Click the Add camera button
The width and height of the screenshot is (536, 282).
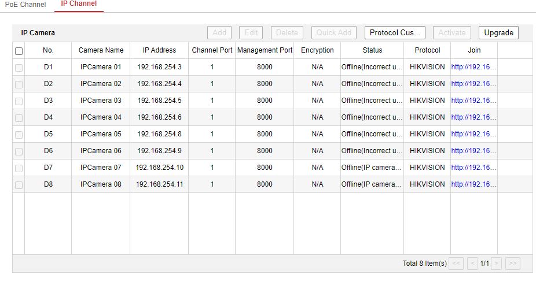click(x=219, y=33)
